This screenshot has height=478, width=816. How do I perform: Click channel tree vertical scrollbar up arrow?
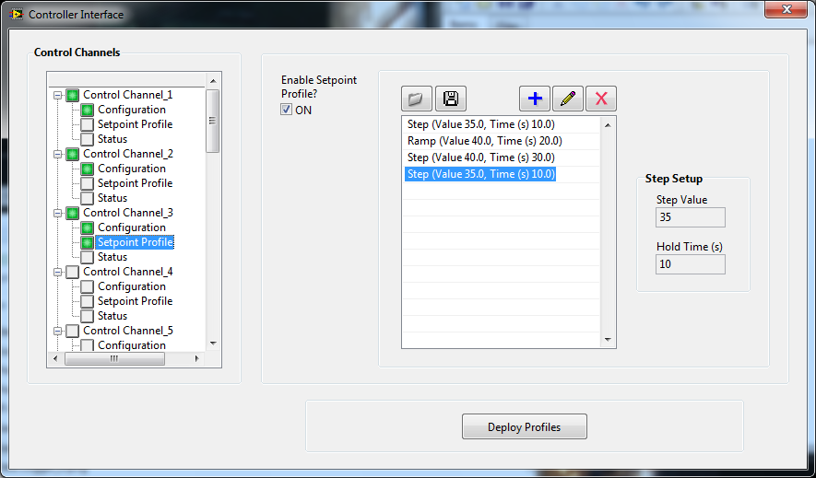pos(213,80)
